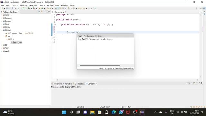Maximize the editor area

pyautogui.click(x=202, y=11)
